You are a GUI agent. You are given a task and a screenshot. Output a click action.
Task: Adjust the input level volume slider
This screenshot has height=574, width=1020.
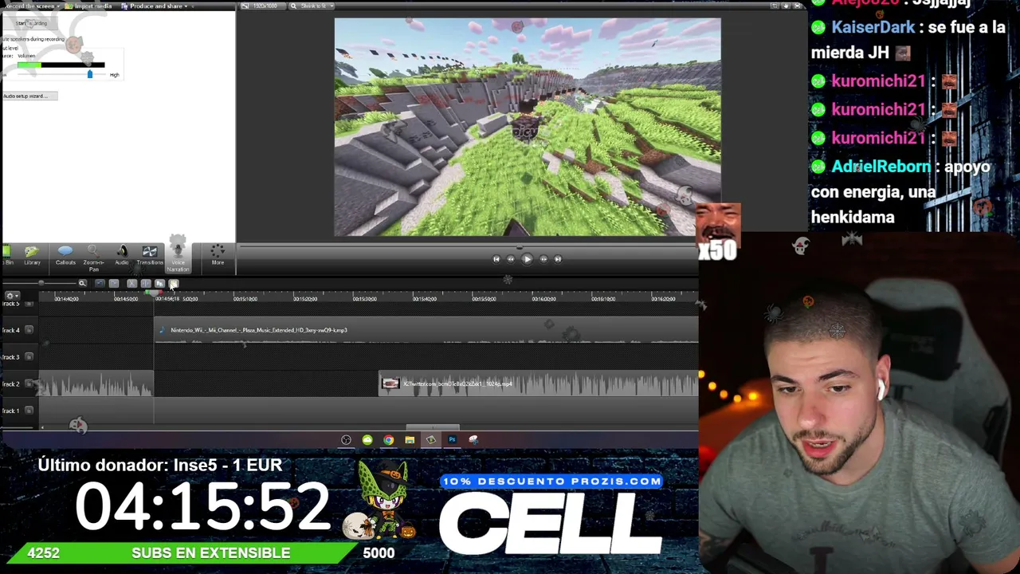(x=90, y=74)
